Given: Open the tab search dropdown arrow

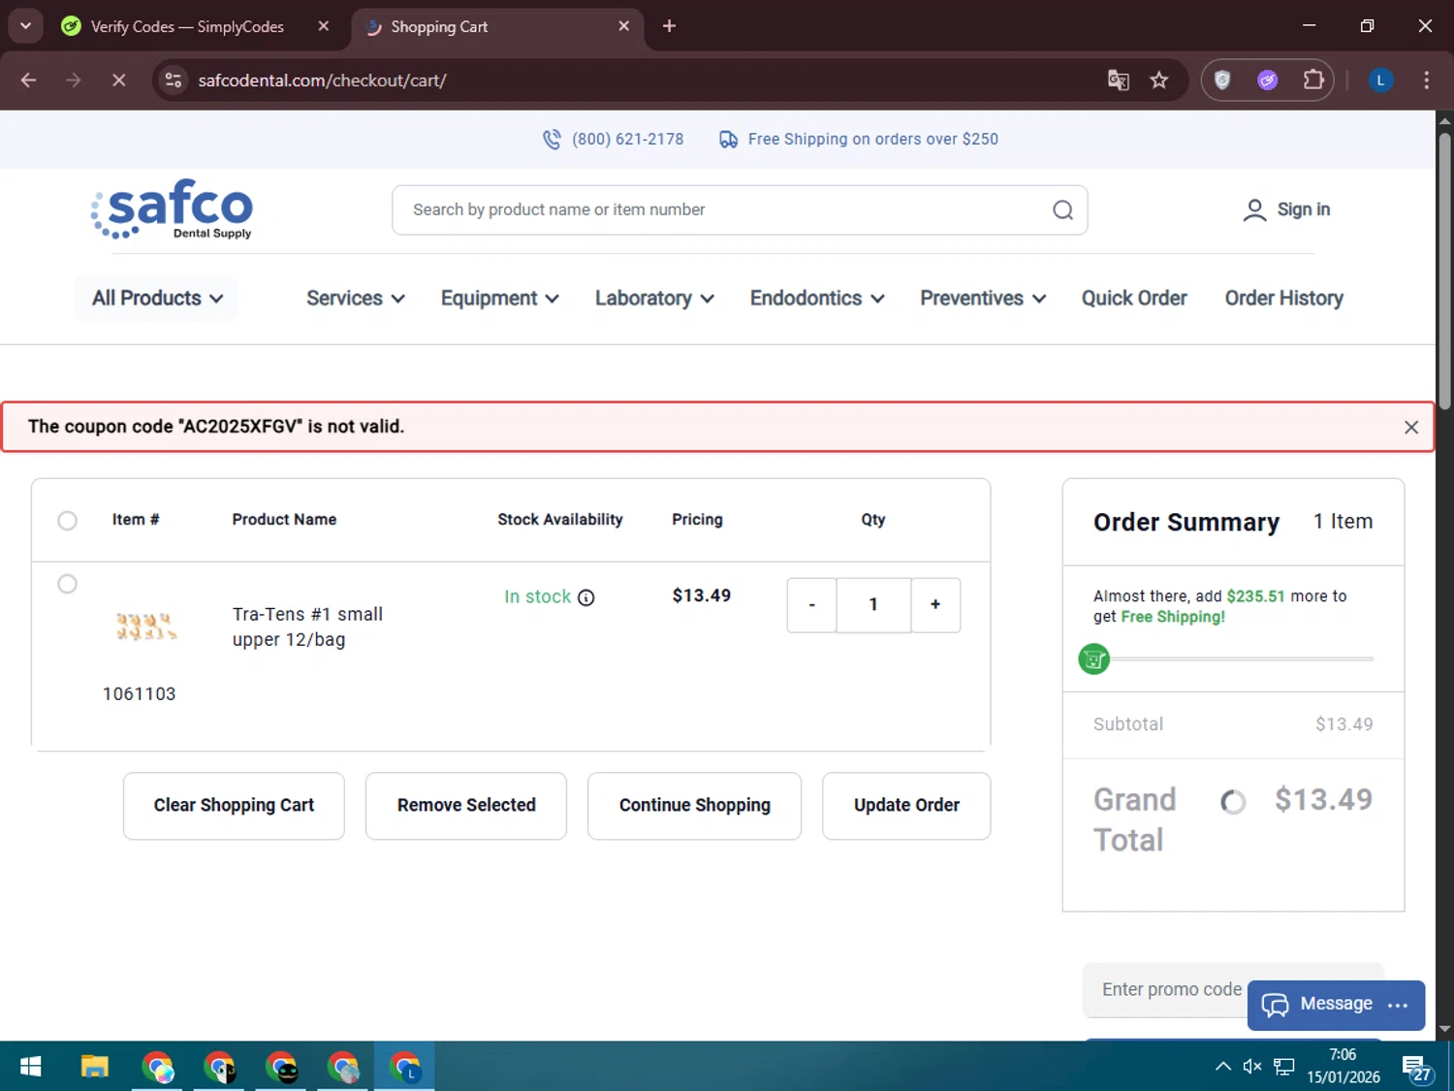Looking at the screenshot, I should point(25,26).
